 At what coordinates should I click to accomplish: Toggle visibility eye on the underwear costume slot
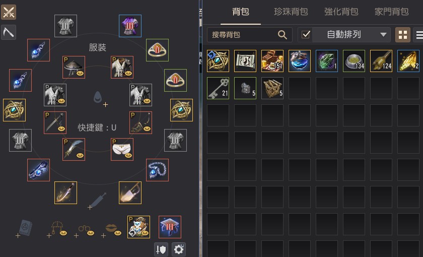click(x=128, y=155)
